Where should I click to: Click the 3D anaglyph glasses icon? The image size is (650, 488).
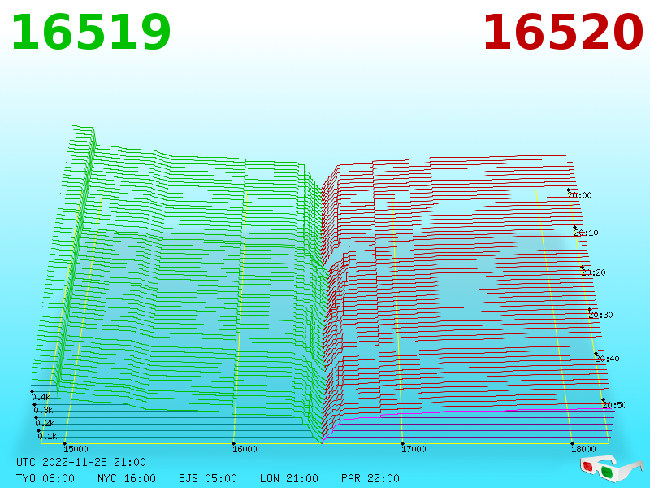[x=611, y=468]
